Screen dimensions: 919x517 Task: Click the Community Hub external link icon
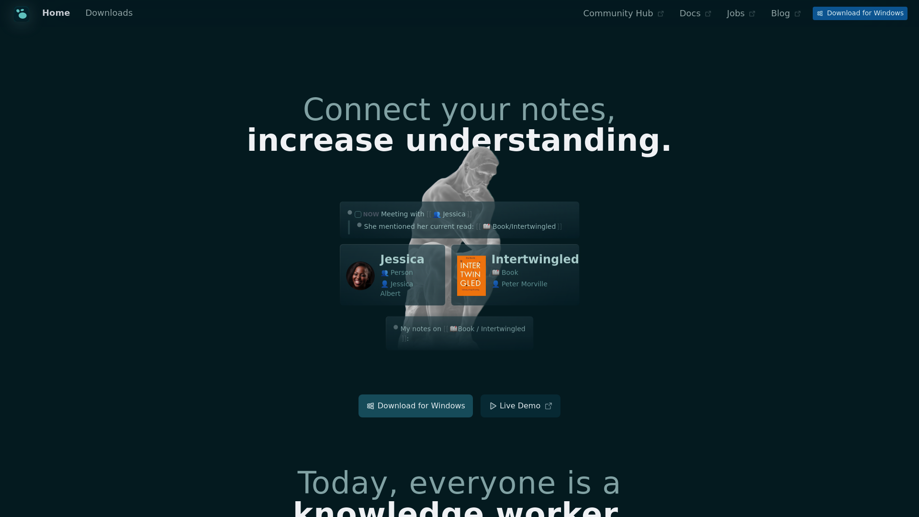click(661, 13)
